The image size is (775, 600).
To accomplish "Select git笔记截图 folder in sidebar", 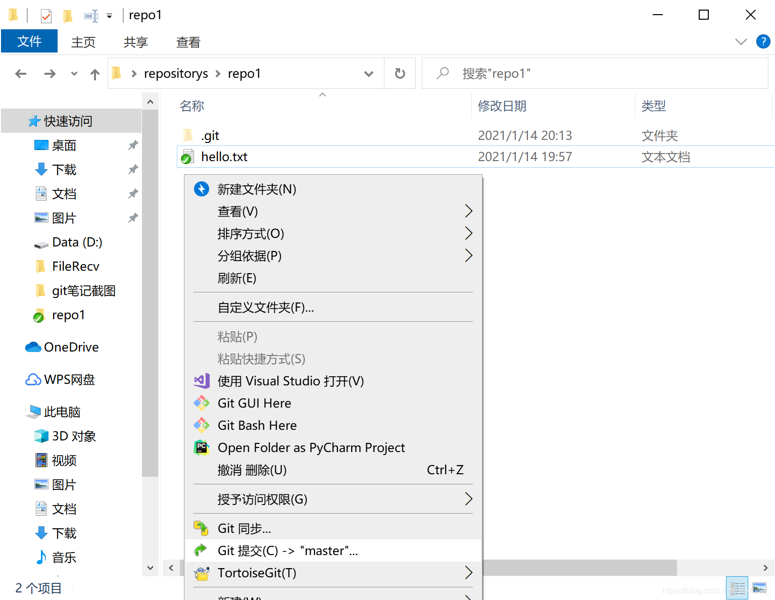I will (x=84, y=291).
